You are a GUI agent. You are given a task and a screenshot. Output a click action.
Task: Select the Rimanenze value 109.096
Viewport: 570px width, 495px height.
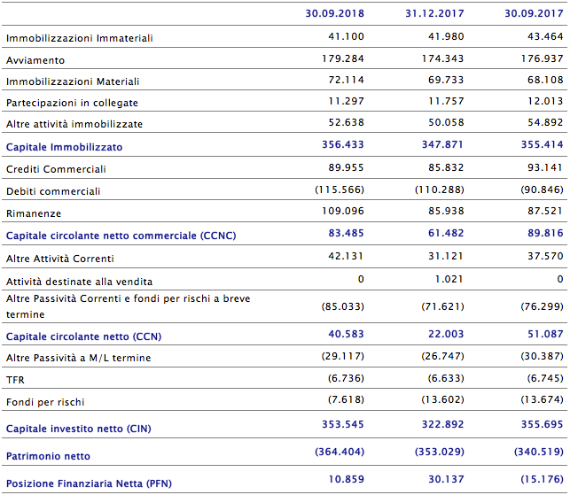pyautogui.click(x=343, y=213)
